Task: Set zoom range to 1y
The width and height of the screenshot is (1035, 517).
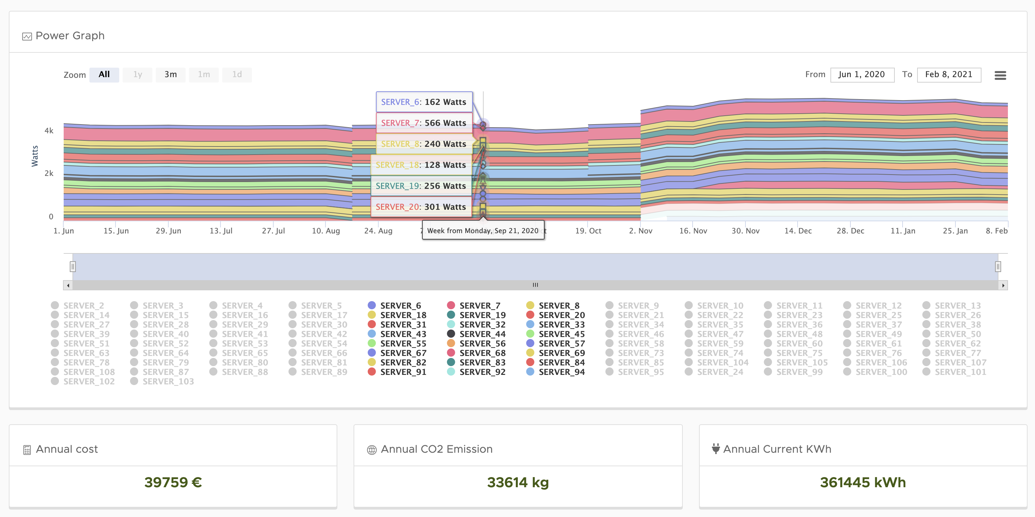Action: (x=138, y=75)
